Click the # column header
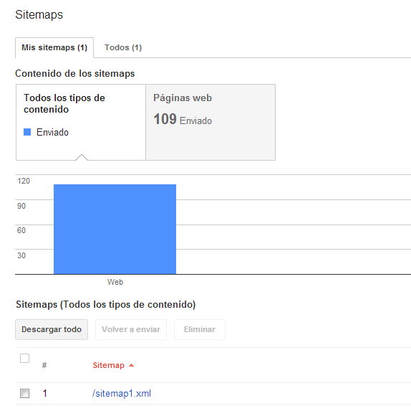The height and width of the screenshot is (411, 411). pyautogui.click(x=44, y=365)
